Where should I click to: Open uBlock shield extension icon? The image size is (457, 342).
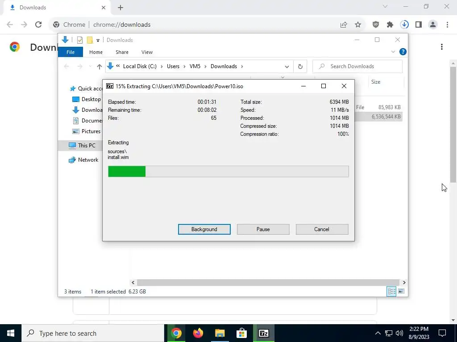click(x=376, y=25)
